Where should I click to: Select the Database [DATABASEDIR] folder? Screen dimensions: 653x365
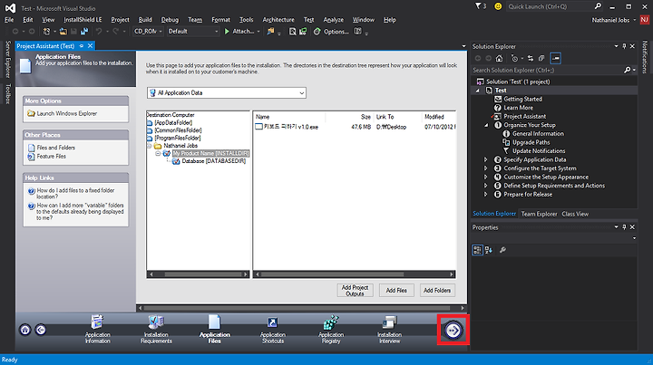[214, 161]
